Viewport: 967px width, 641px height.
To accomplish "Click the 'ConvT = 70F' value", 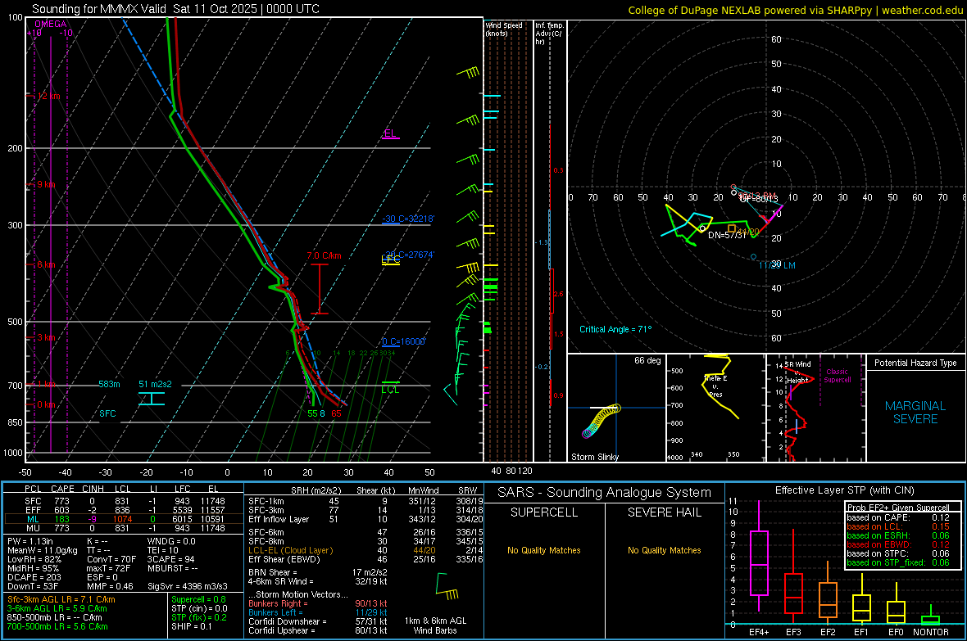I will (x=111, y=559).
